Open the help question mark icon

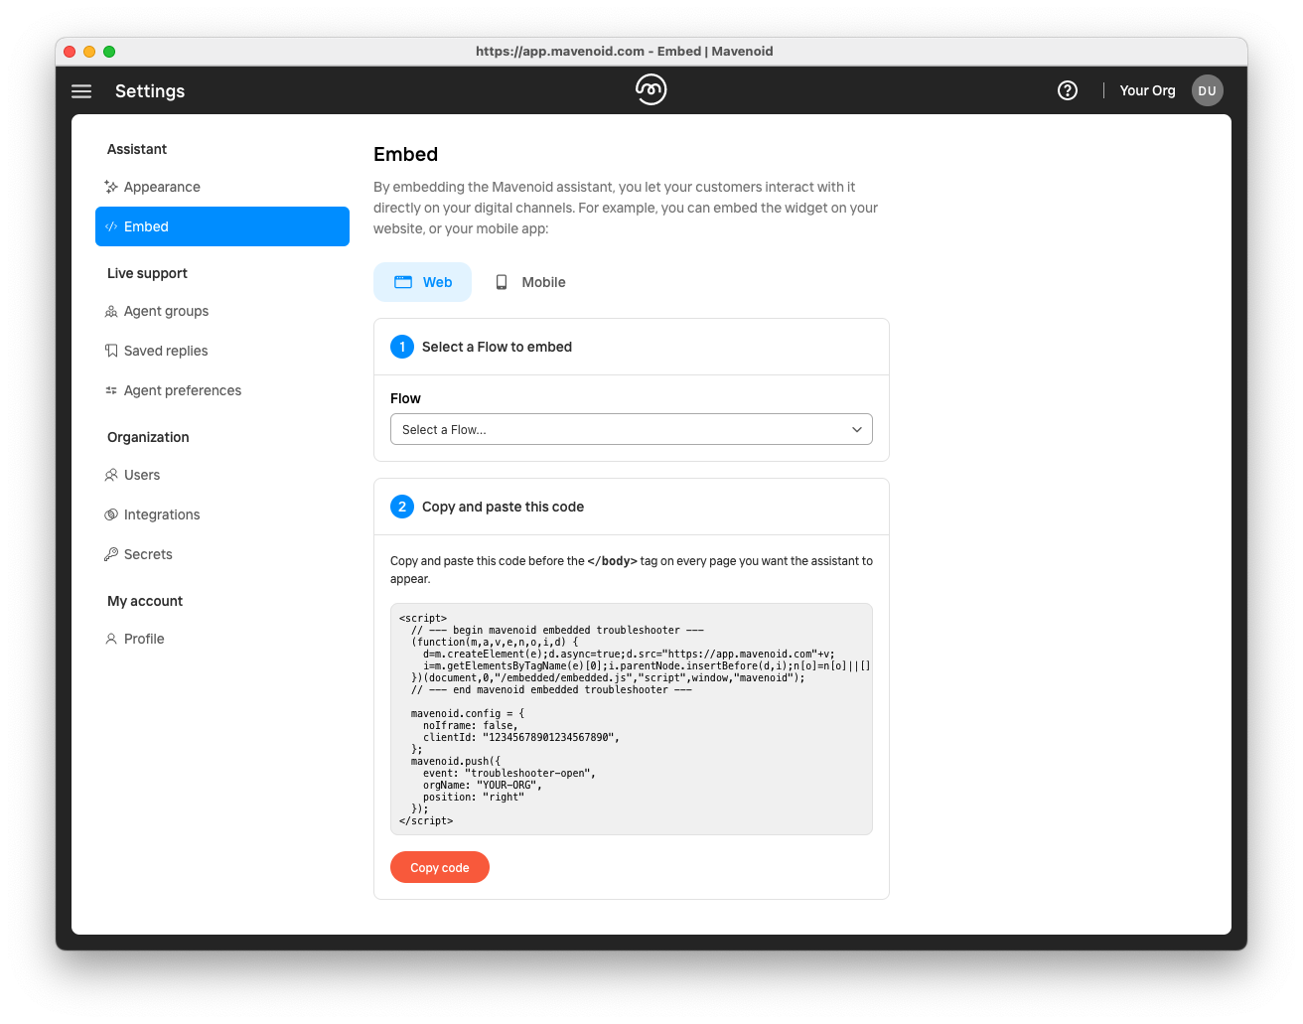pos(1068,90)
